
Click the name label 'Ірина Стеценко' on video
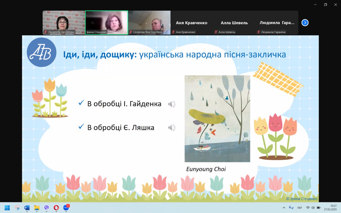pyautogui.click(x=96, y=32)
